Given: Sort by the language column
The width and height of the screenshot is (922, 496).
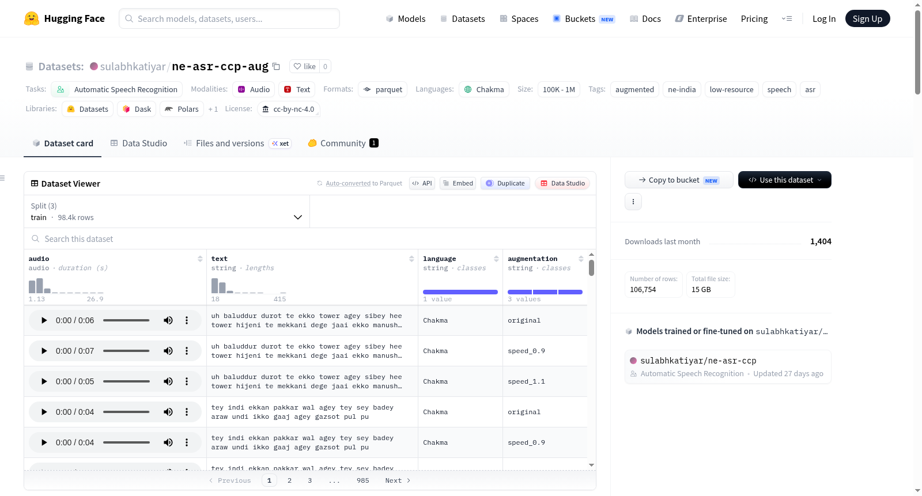Looking at the screenshot, I should 496,259.
